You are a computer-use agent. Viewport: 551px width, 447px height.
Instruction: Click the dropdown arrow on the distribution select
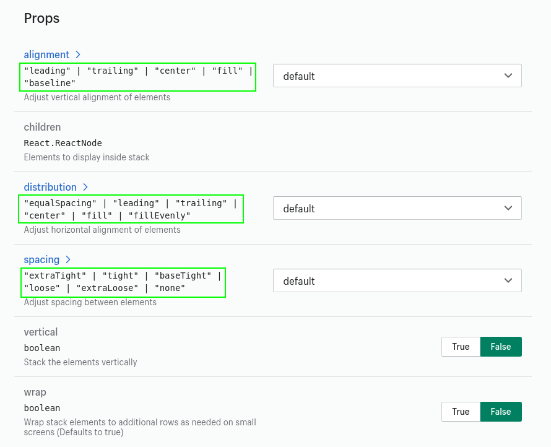pos(508,208)
